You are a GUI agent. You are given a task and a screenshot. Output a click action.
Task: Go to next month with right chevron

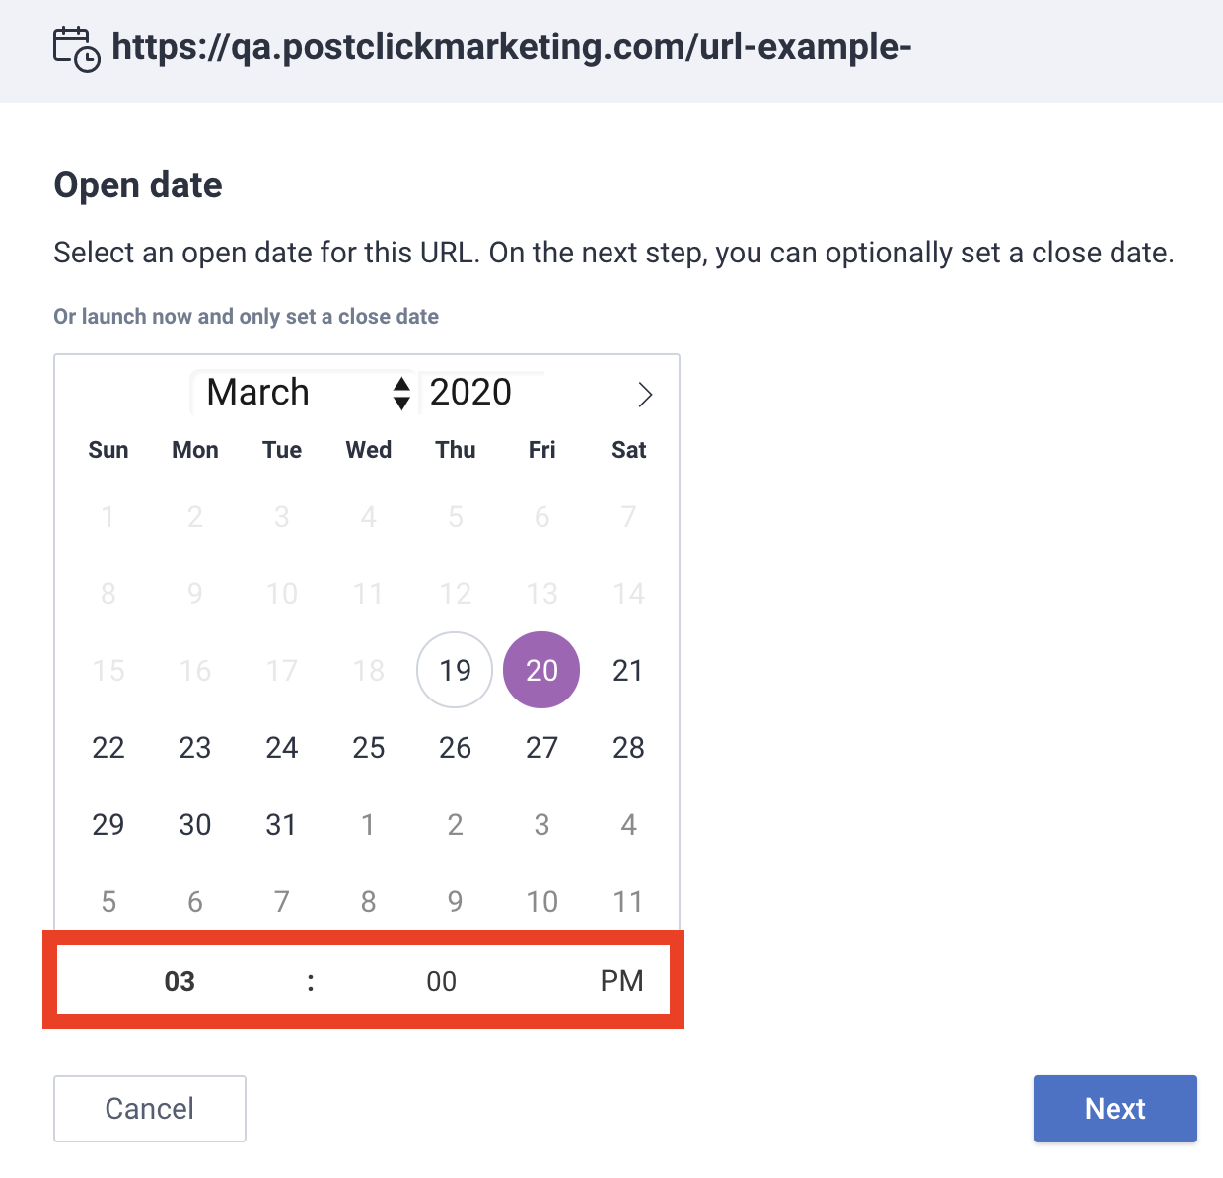coord(645,395)
